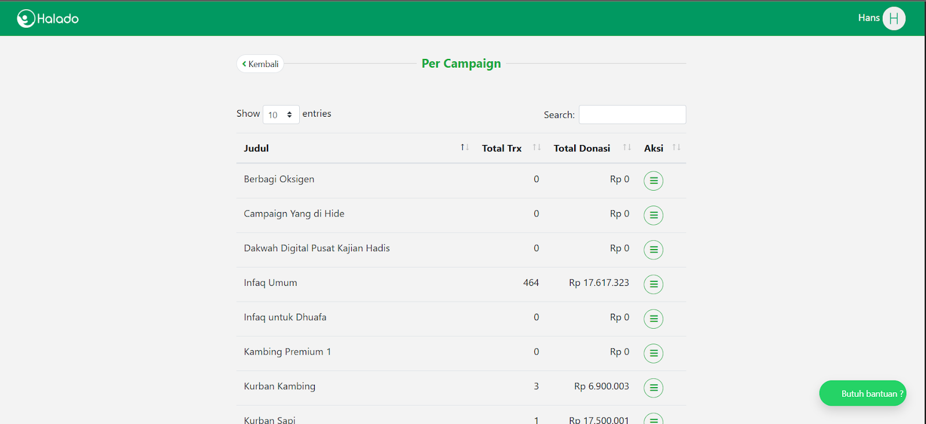926x424 pixels.
Task: Open the Infaq Umum action menu
Action: click(x=653, y=284)
